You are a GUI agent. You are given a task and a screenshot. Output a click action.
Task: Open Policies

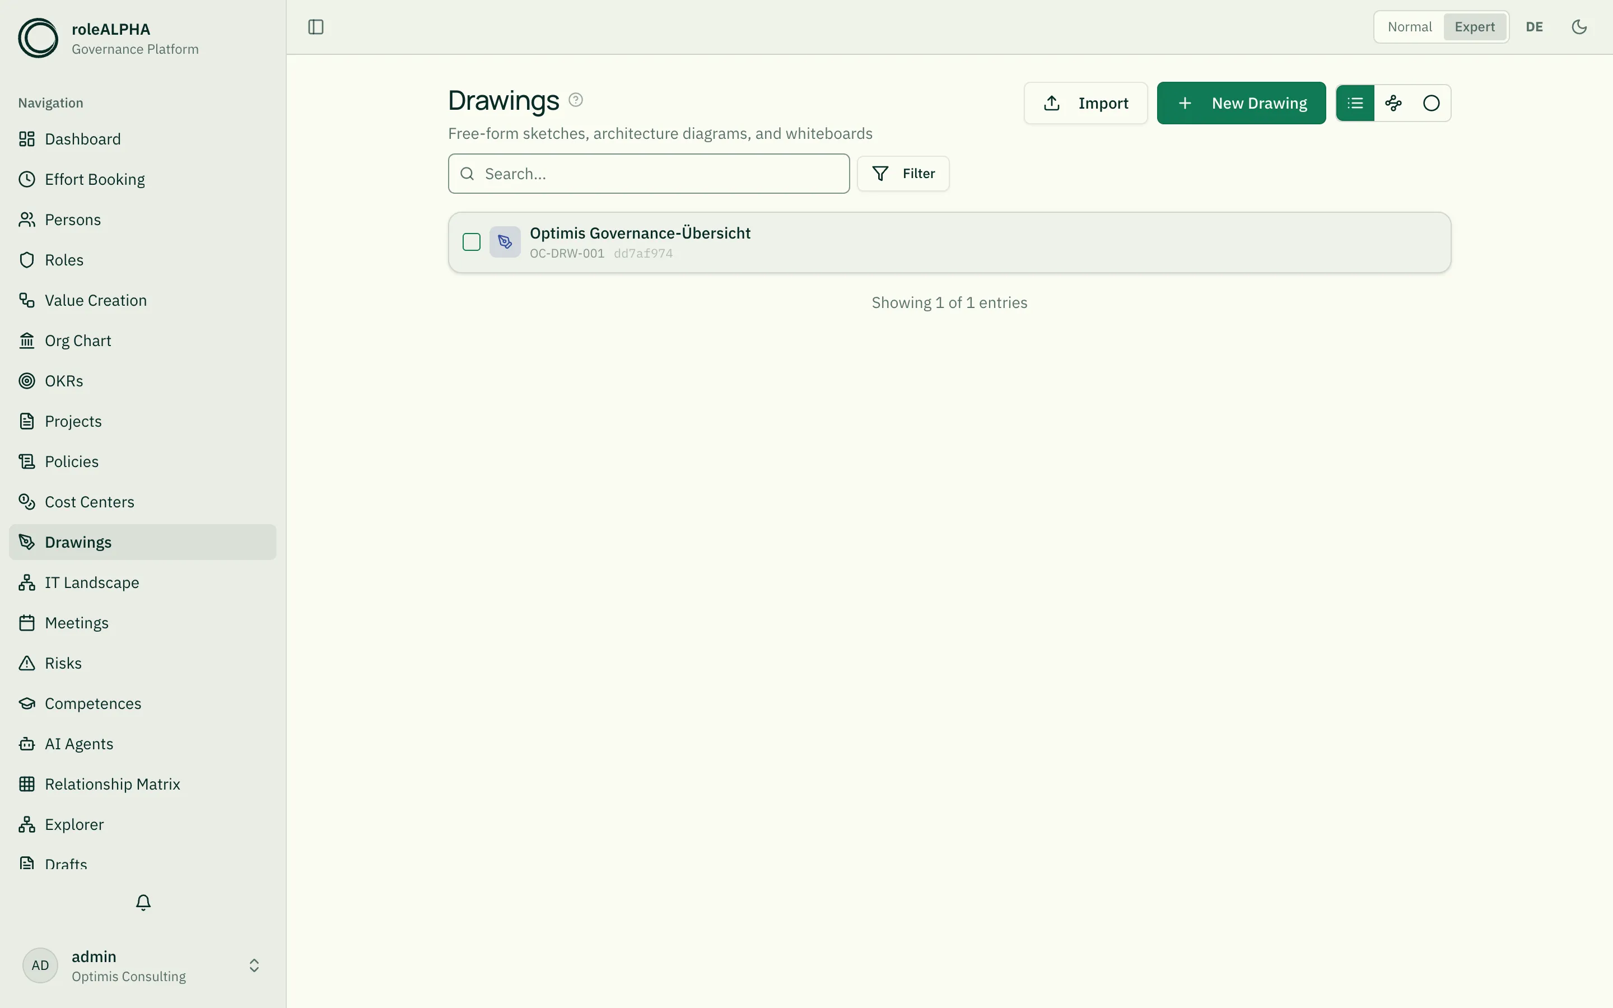pos(143,461)
